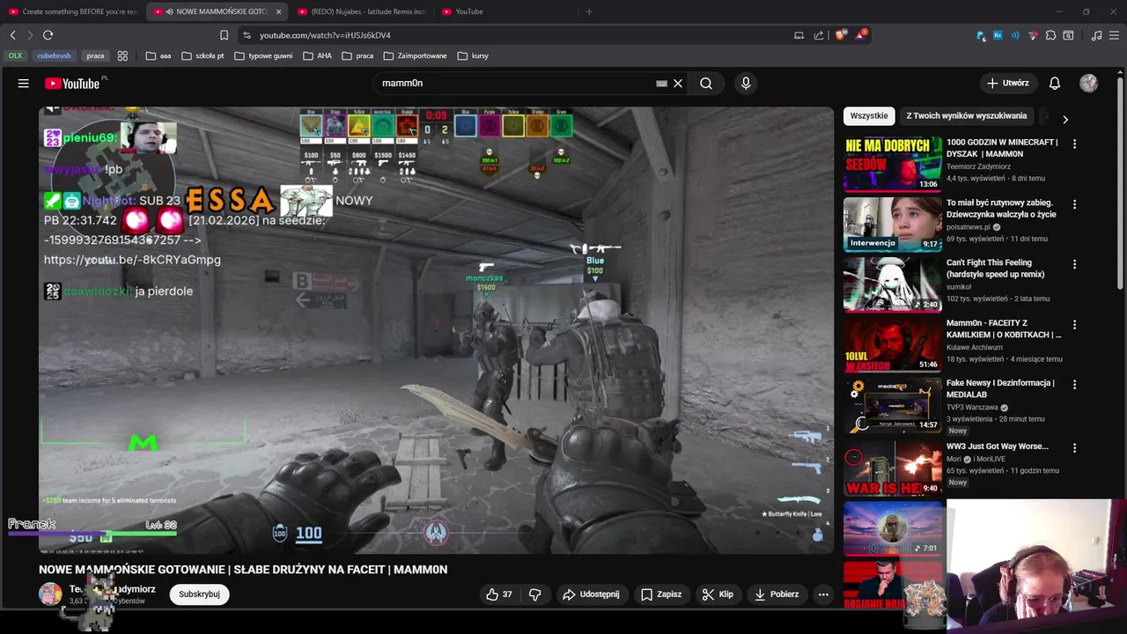Switch to Create something BEFORE tab
Screen dimensions: 1127x634
point(72,11)
